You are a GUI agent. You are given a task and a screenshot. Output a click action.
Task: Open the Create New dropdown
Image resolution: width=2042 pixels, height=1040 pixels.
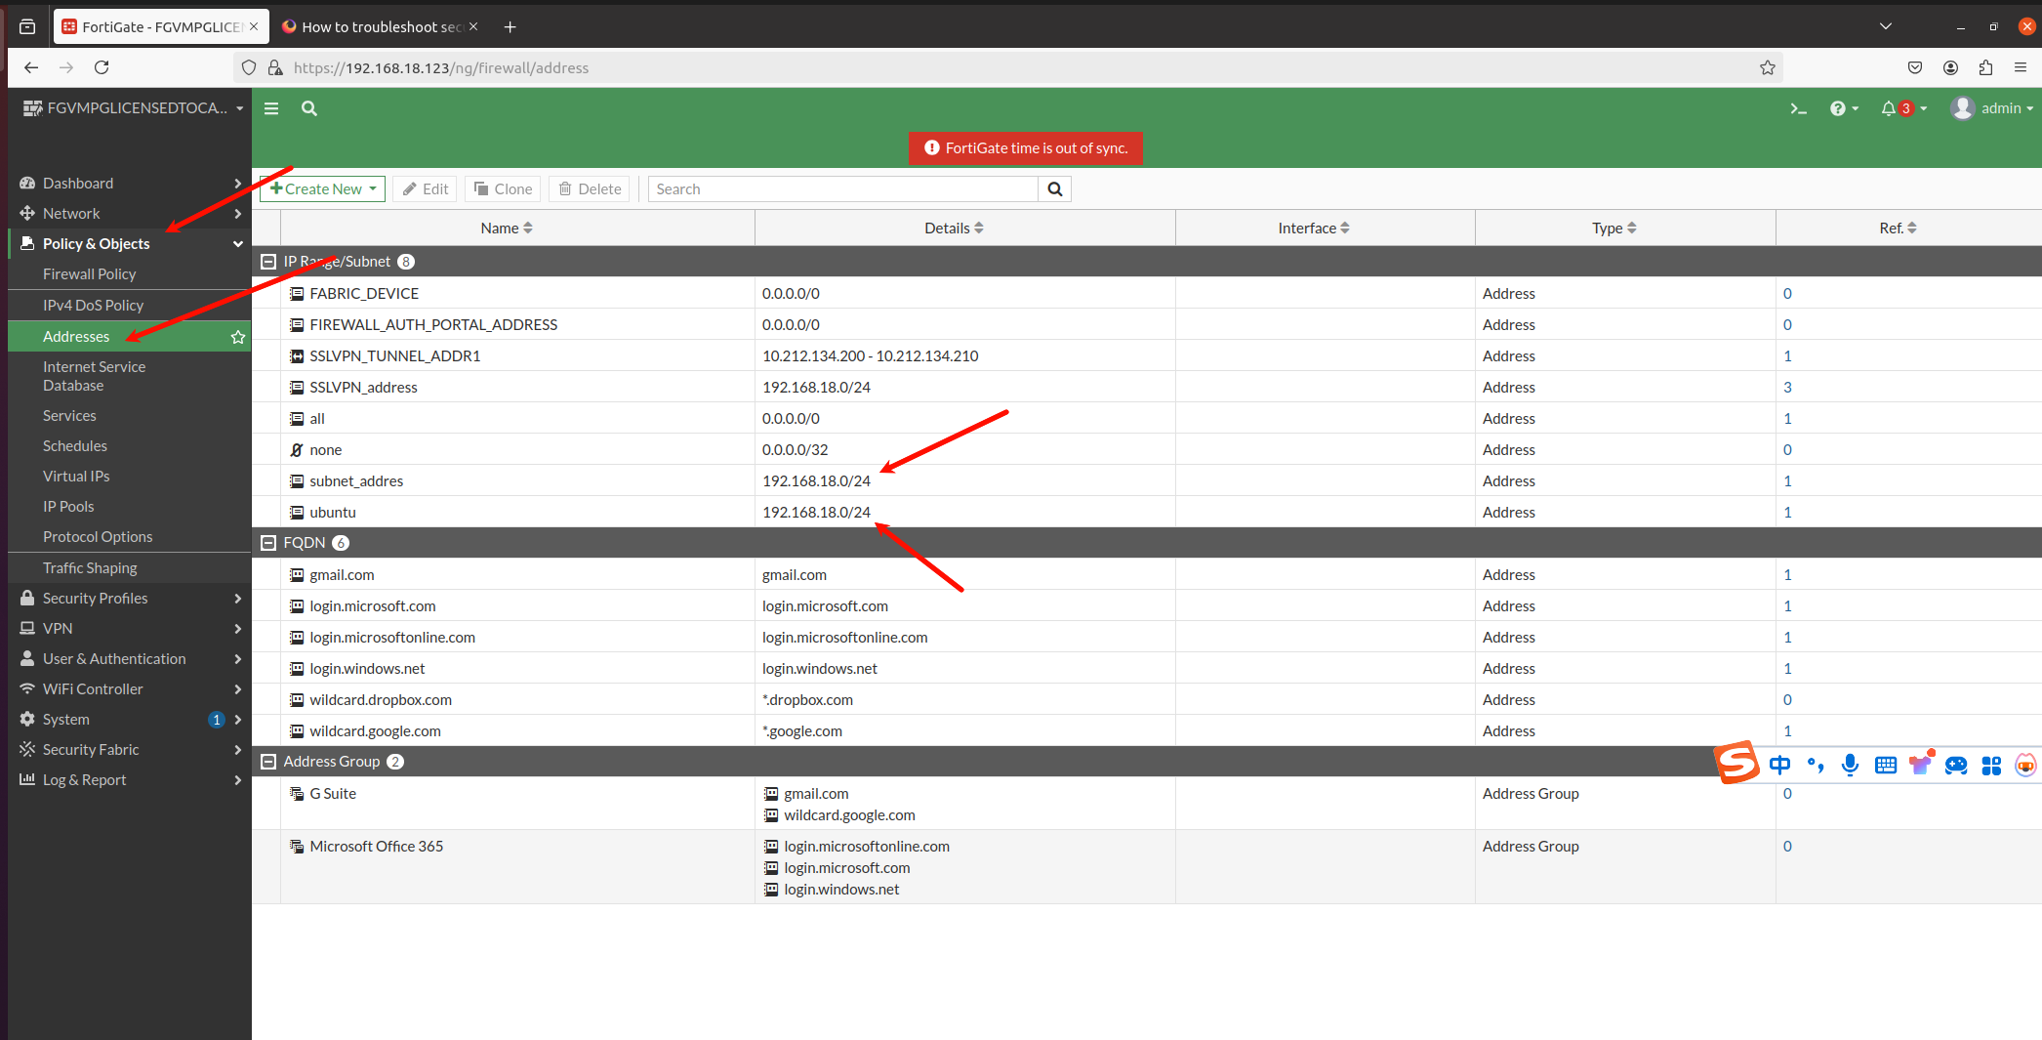(323, 189)
